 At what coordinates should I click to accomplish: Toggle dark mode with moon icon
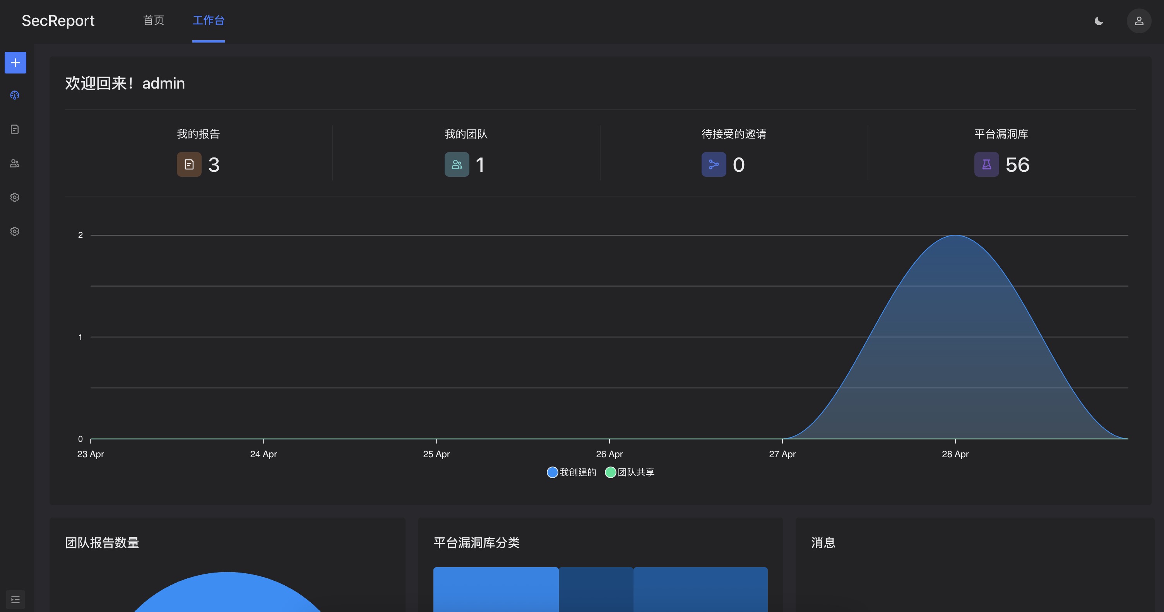(1099, 21)
